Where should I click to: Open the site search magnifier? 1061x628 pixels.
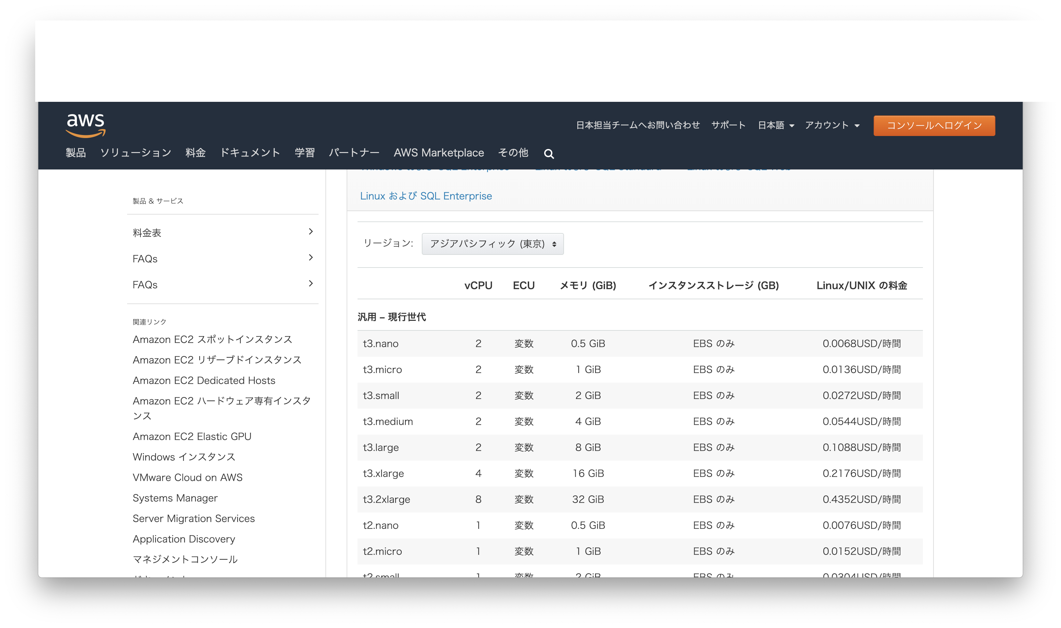click(x=549, y=153)
